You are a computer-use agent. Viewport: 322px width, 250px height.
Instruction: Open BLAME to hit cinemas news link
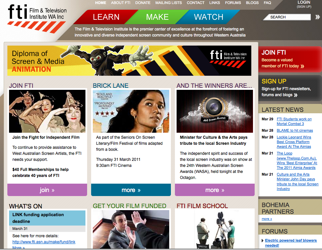coord(295,130)
